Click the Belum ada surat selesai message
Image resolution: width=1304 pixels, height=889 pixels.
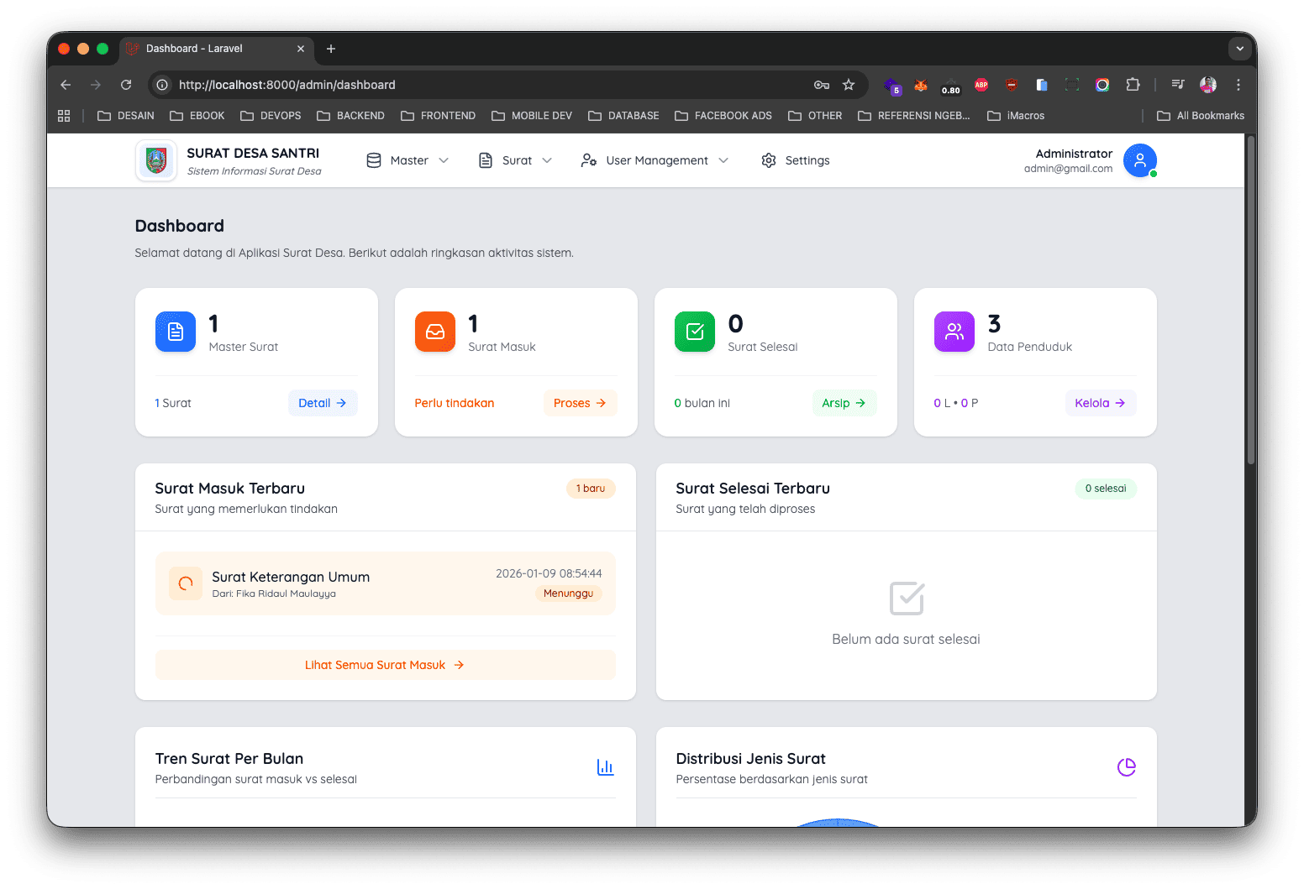coord(906,640)
